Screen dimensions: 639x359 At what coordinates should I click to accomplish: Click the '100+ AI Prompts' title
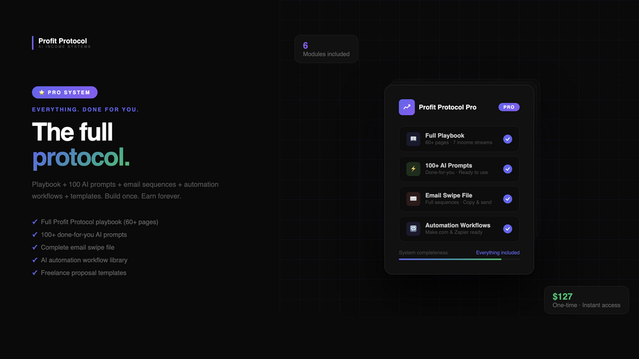[449, 166]
